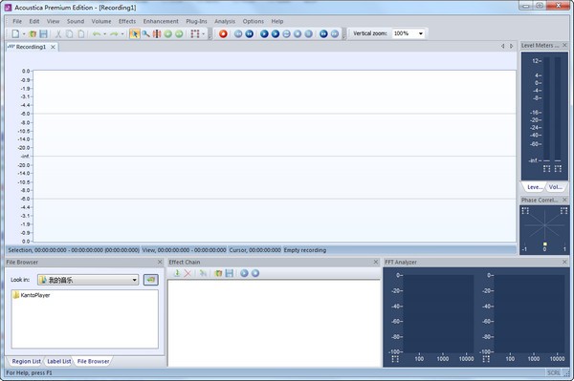The width and height of the screenshot is (574, 381).
Task: Open the Effects menu
Action: [127, 21]
